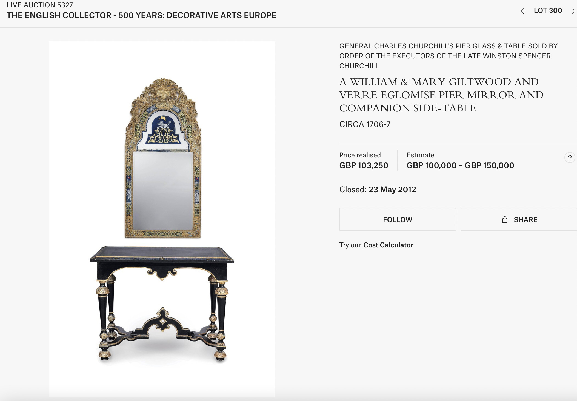Click the LOT 300 indicator
The image size is (577, 401).
click(x=548, y=11)
